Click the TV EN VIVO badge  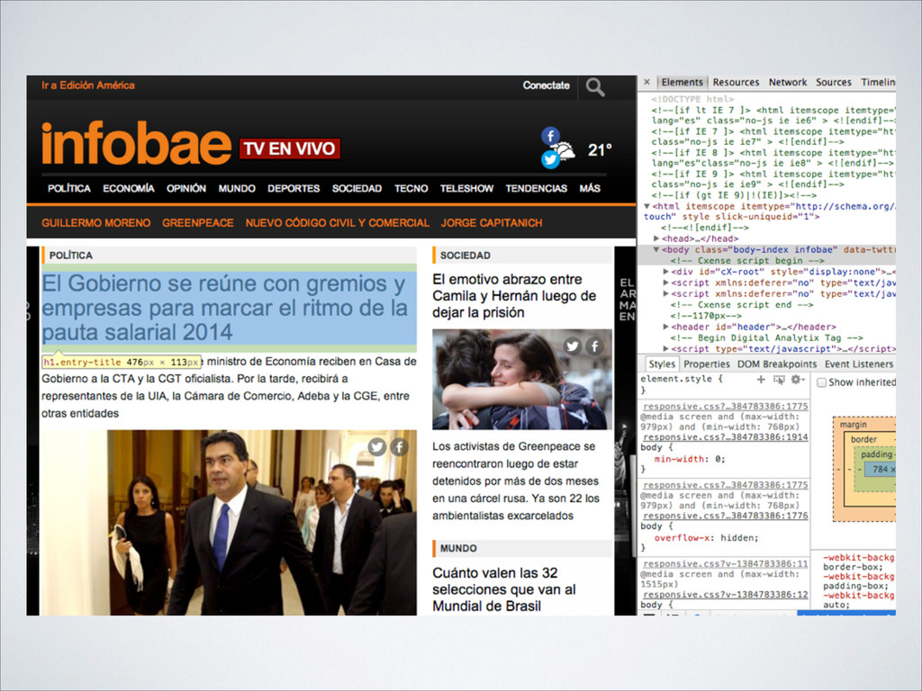tap(289, 148)
